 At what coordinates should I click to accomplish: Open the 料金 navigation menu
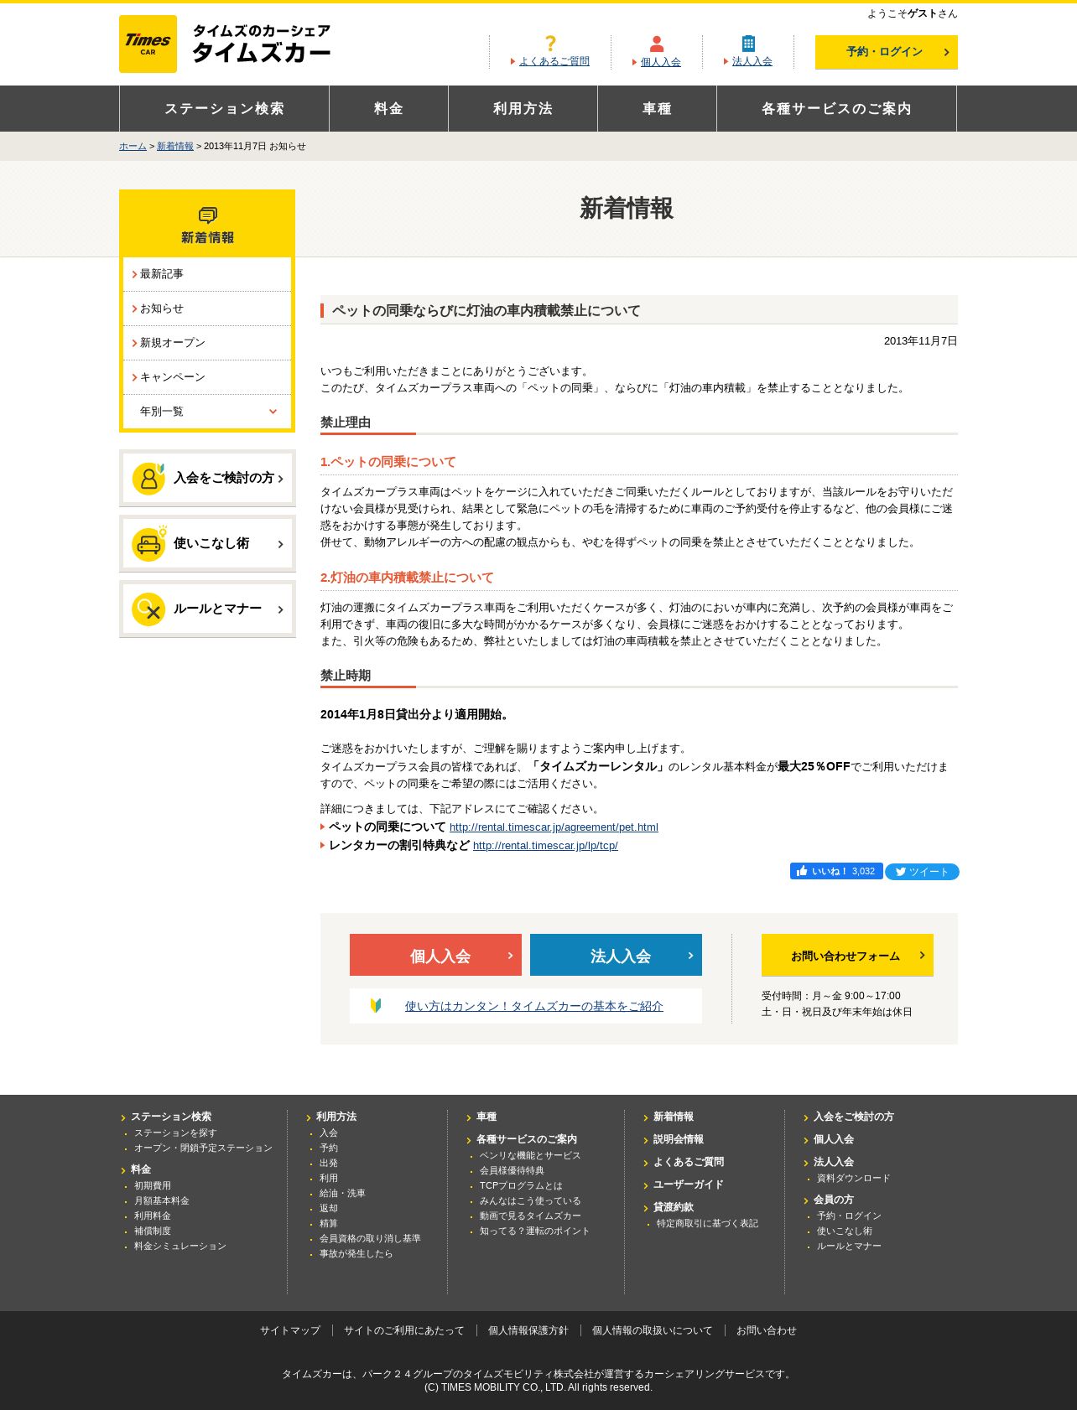coord(388,109)
